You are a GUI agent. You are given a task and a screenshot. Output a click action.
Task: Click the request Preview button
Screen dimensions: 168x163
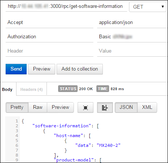[42, 69]
